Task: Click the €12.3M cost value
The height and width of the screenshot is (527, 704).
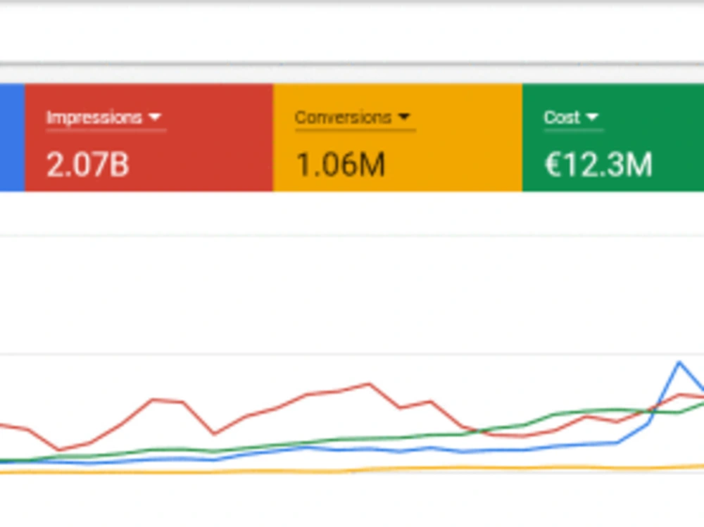Action: pos(598,165)
